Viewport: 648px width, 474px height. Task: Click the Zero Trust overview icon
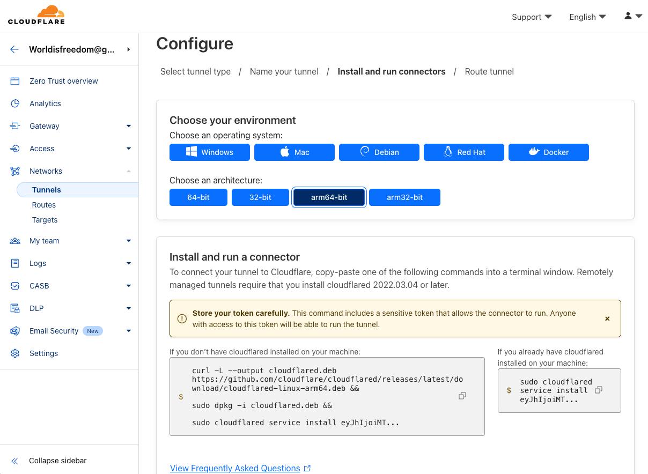pyautogui.click(x=15, y=81)
